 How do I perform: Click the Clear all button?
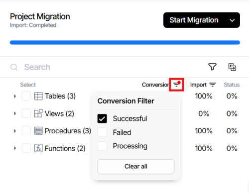[x=136, y=167]
